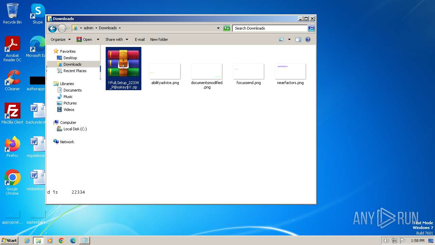Screen dimensions: 435x245
Task: Open Windows Media Player from taskbar
Action: (50, 241)
